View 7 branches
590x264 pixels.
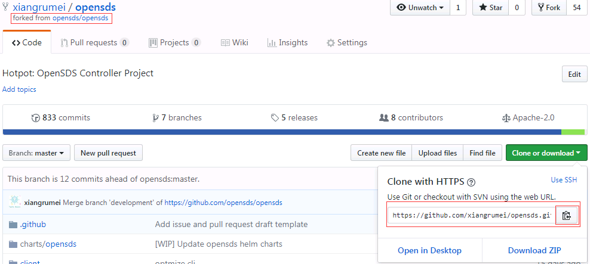(177, 118)
